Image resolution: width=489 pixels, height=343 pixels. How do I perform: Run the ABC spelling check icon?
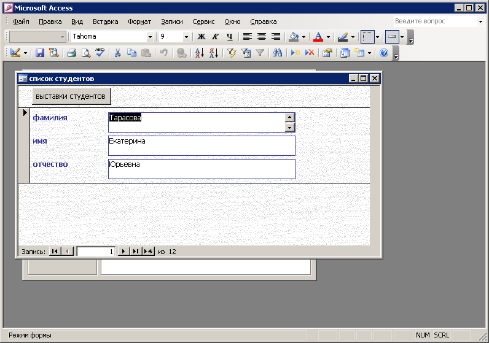pos(100,53)
